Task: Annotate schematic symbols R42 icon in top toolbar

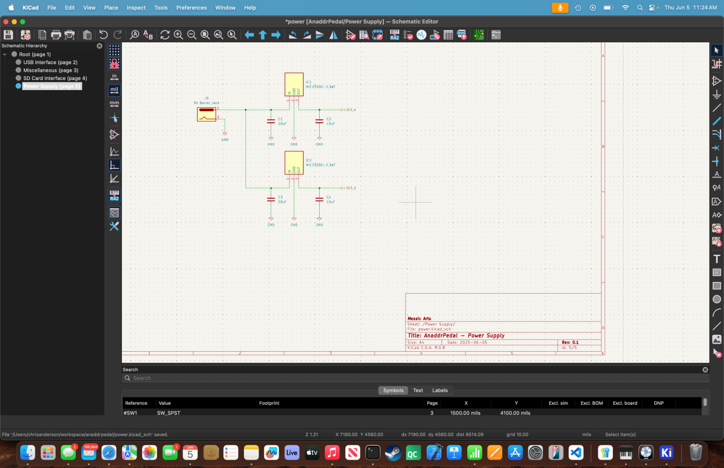Action: click(x=394, y=35)
